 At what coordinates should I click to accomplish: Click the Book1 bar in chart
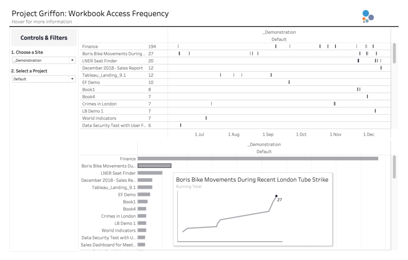(x=142, y=201)
